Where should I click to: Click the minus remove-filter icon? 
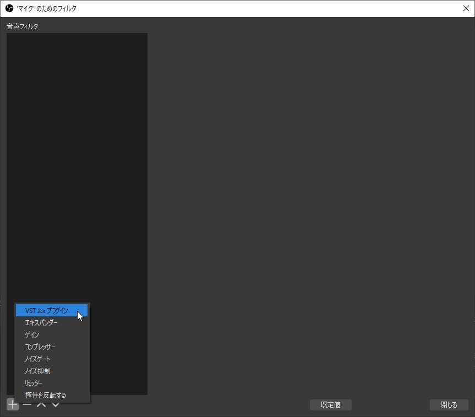[x=27, y=404]
